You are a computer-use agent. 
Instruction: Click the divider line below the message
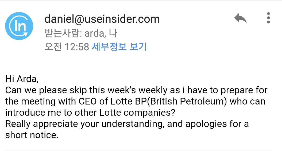coord(138,150)
